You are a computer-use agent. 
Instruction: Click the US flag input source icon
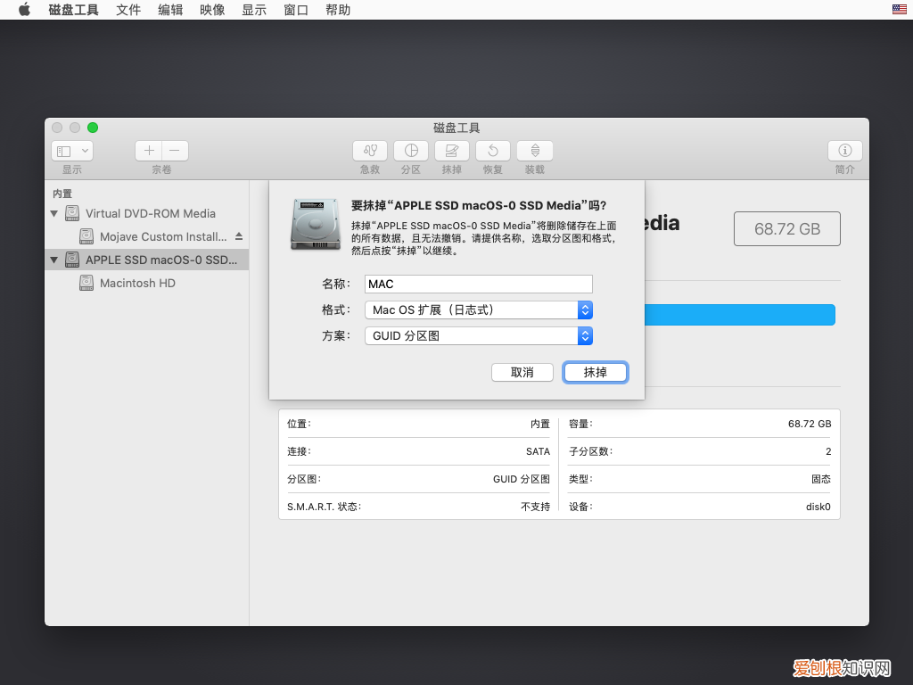(899, 9)
